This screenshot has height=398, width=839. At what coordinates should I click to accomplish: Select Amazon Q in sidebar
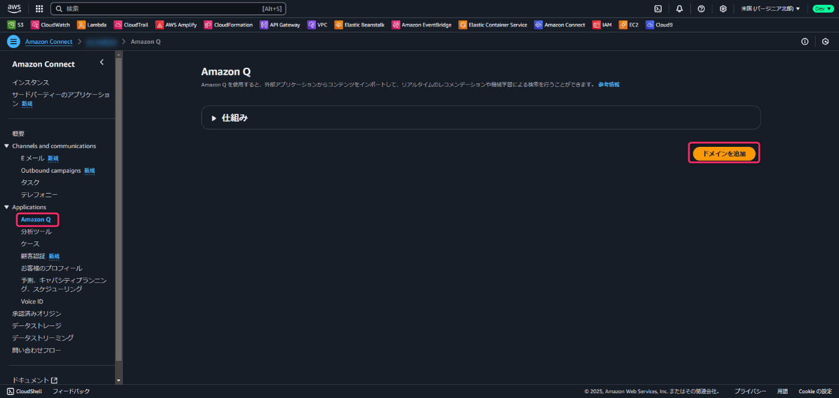coord(36,219)
